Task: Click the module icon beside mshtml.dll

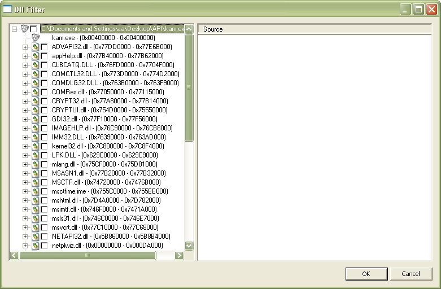Action: pos(35,200)
